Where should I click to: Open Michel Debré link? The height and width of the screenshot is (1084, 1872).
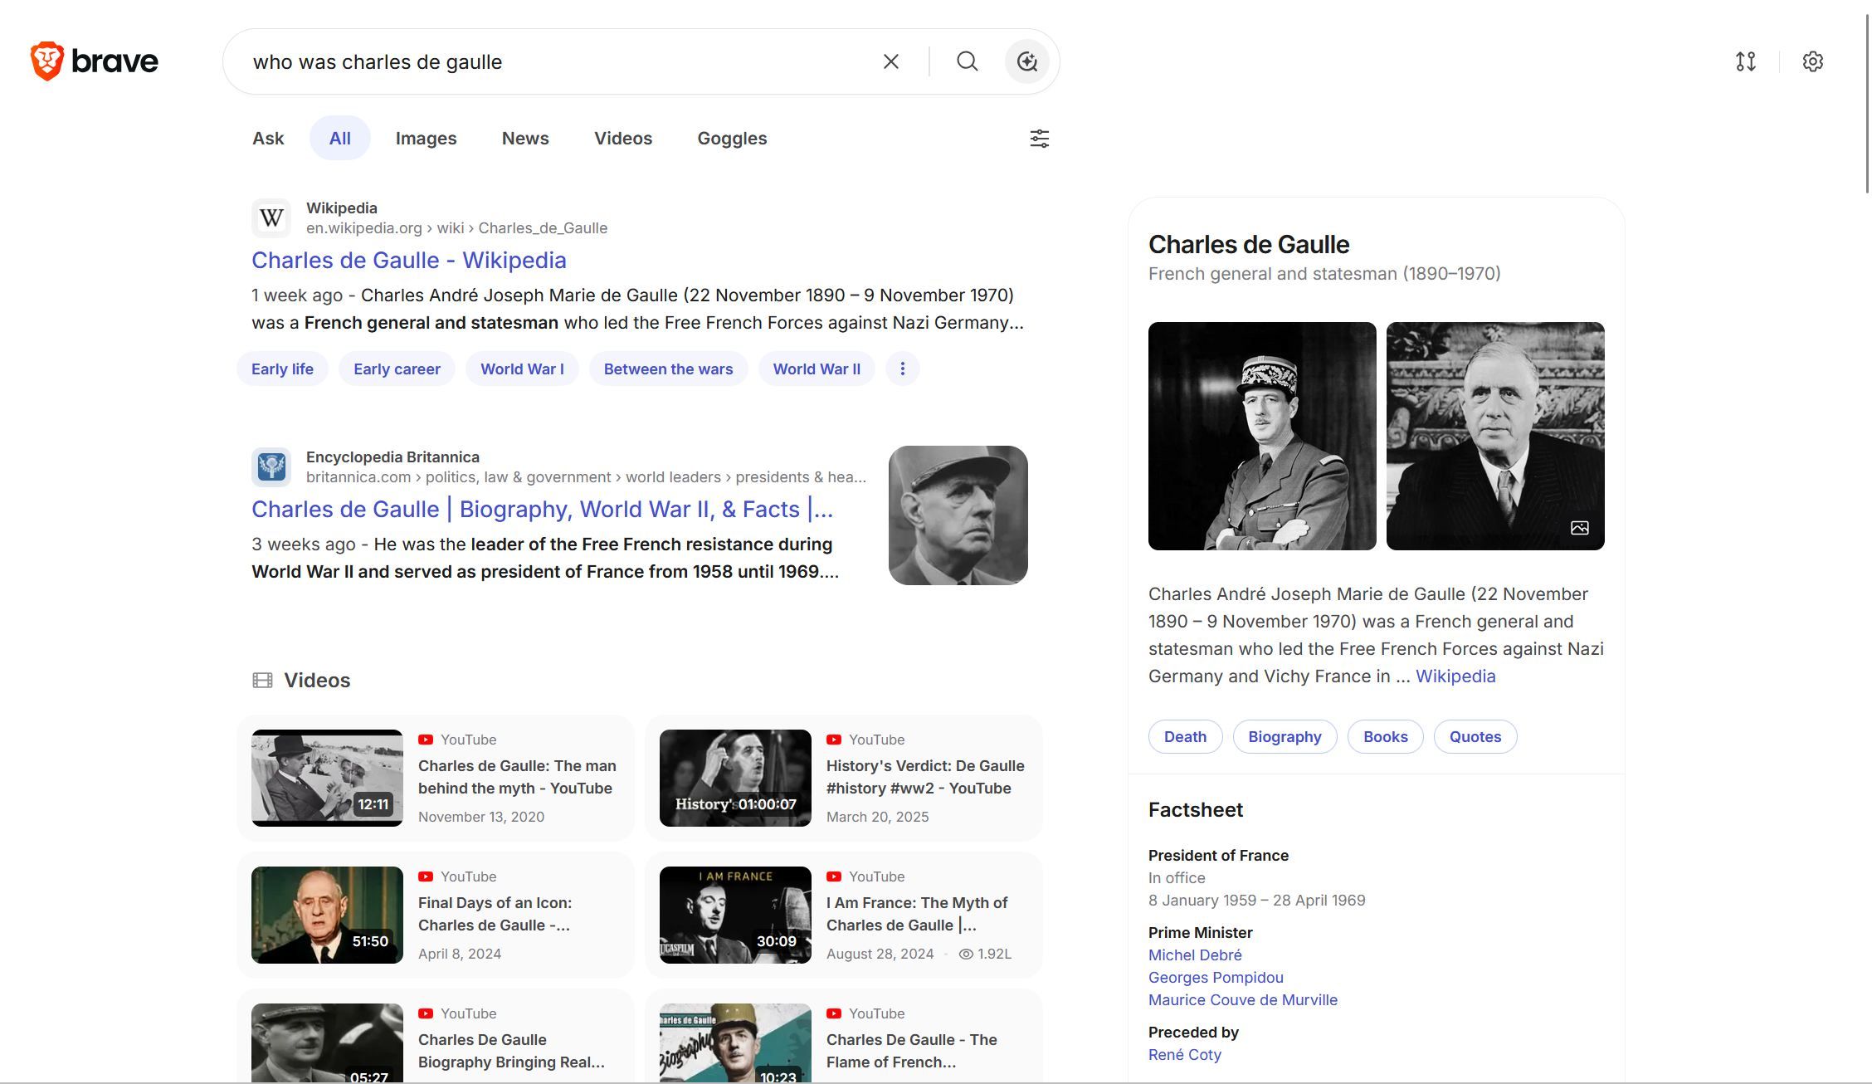[1195, 955]
